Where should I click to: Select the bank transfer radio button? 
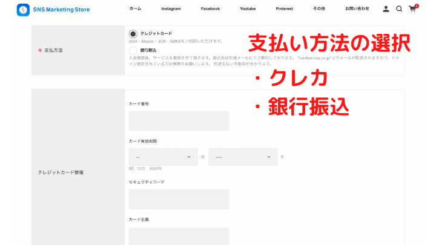[133, 50]
